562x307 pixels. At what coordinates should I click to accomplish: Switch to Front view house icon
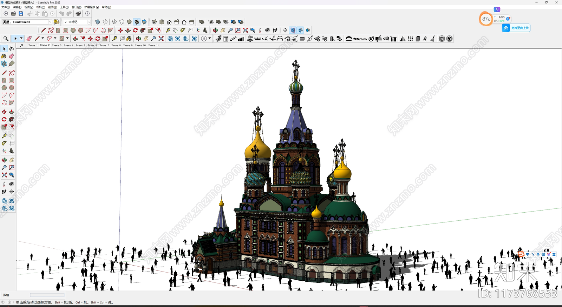click(x=169, y=22)
